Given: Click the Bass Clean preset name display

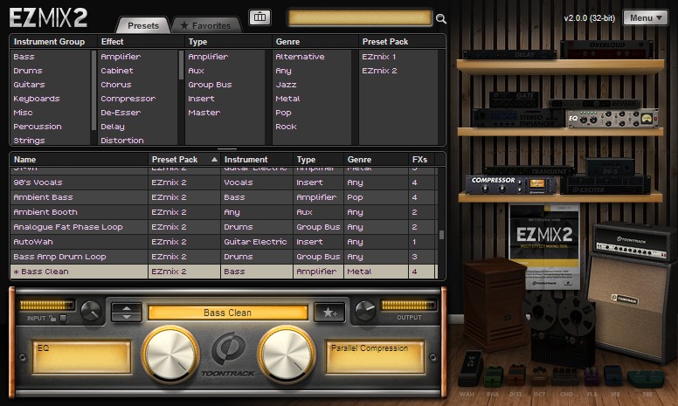Looking at the screenshot, I should [x=227, y=313].
